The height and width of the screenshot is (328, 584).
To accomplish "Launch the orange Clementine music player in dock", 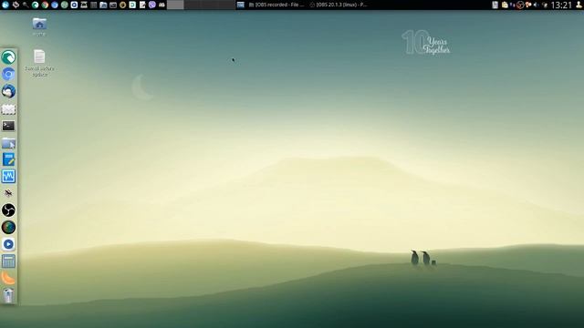I will coord(8,278).
